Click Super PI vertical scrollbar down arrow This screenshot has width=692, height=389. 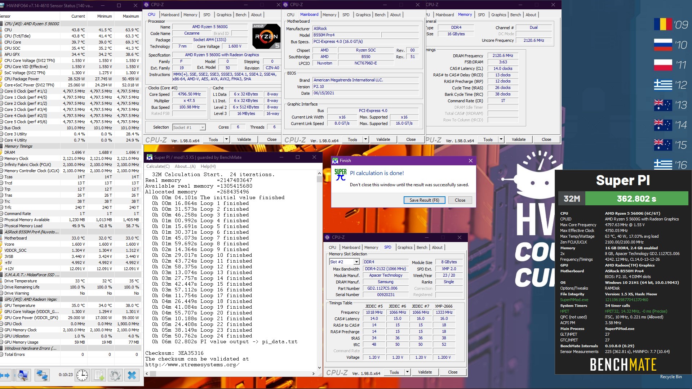[x=319, y=368]
